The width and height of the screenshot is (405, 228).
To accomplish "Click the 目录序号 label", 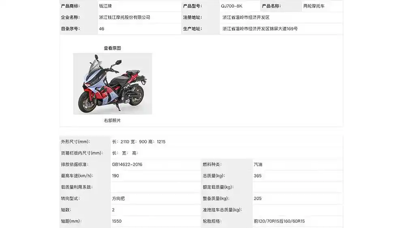I will pos(70,29).
